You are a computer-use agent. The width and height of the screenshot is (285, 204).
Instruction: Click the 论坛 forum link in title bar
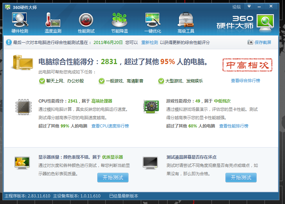click(237, 7)
